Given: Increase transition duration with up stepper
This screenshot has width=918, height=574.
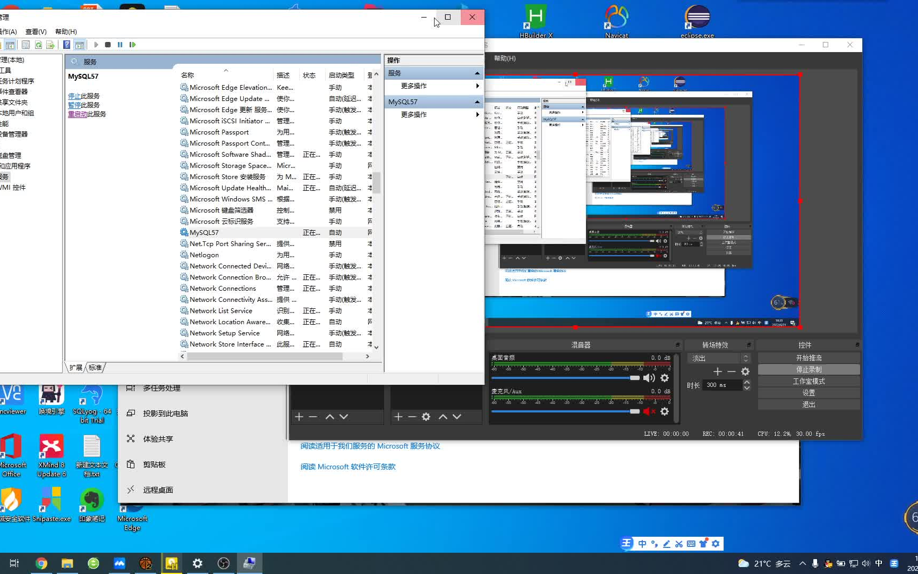Looking at the screenshot, I should [x=747, y=382].
